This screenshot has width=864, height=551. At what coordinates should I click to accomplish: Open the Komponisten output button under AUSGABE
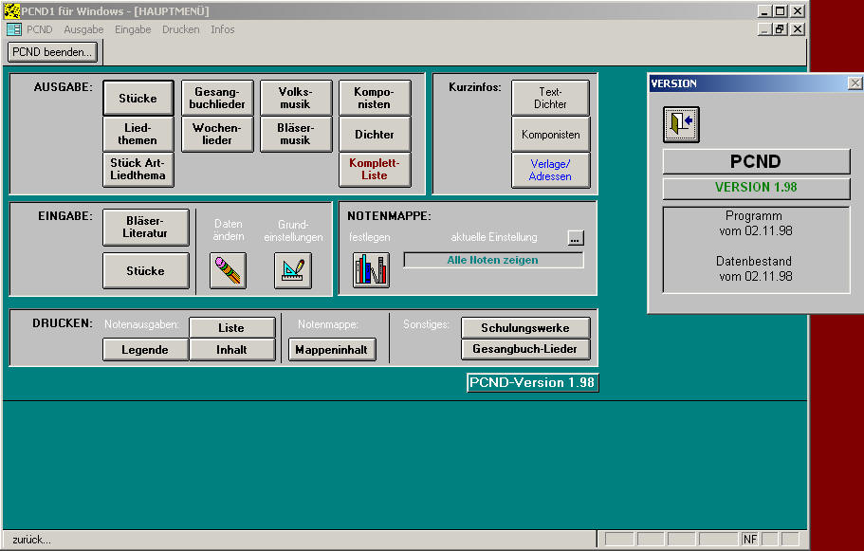tap(374, 98)
